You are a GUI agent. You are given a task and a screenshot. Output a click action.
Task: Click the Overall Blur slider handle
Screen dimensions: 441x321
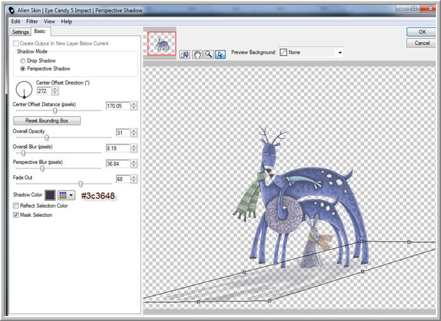(x=23, y=153)
